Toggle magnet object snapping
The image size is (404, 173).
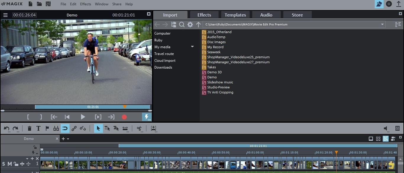(x=65, y=128)
